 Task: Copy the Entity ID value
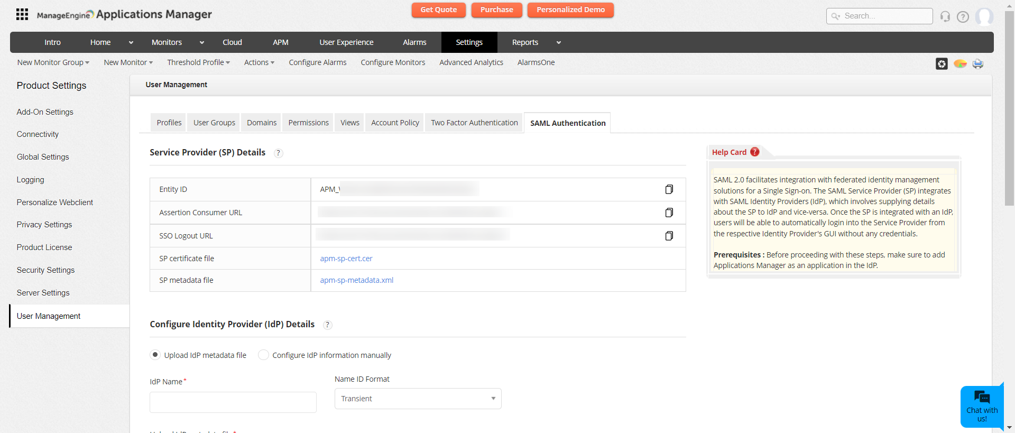(x=669, y=189)
